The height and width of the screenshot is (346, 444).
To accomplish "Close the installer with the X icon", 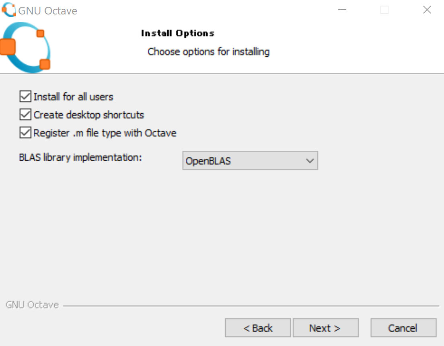I will (x=427, y=10).
